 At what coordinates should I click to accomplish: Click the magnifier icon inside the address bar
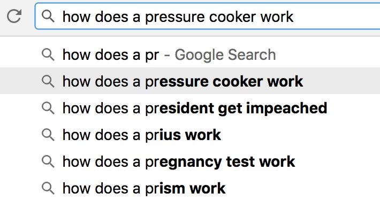point(48,17)
